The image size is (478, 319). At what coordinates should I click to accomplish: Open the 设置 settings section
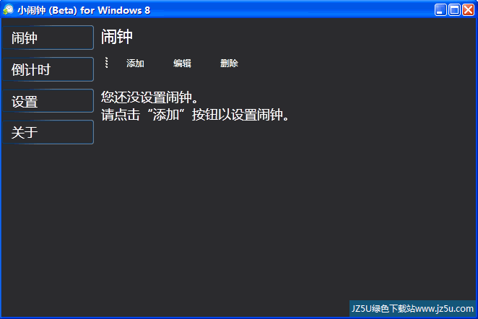coord(48,101)
